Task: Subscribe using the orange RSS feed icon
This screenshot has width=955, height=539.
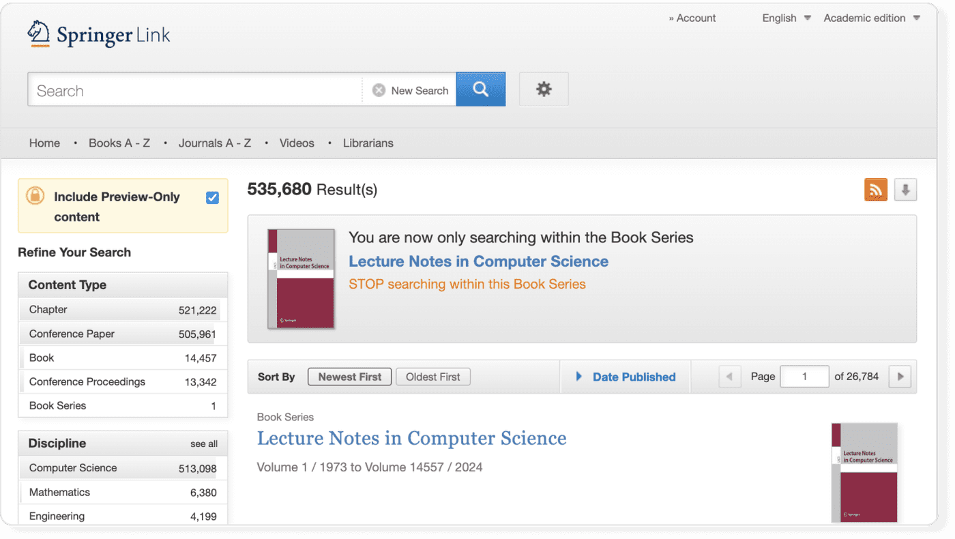Action: pyautogui.click(x=876, y=189)
